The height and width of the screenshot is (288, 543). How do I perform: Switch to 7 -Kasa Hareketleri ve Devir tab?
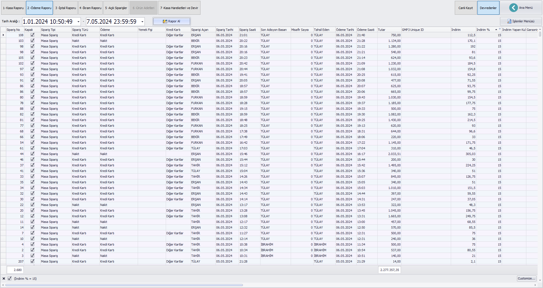(x=179, y=8)
